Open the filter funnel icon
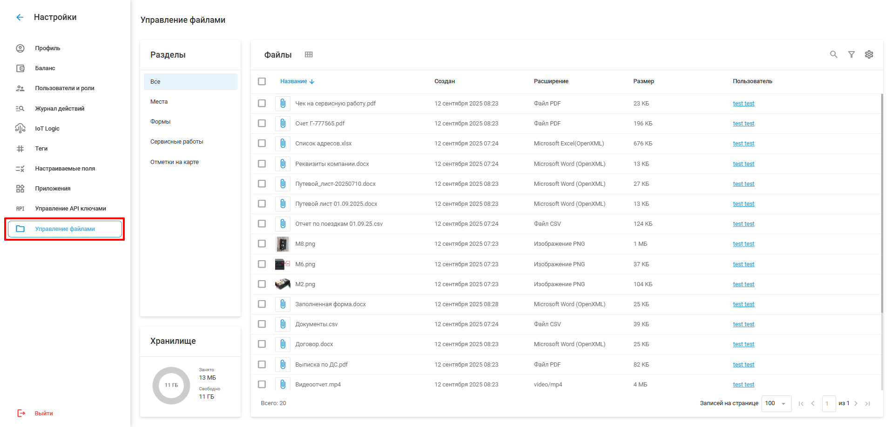 851,54
